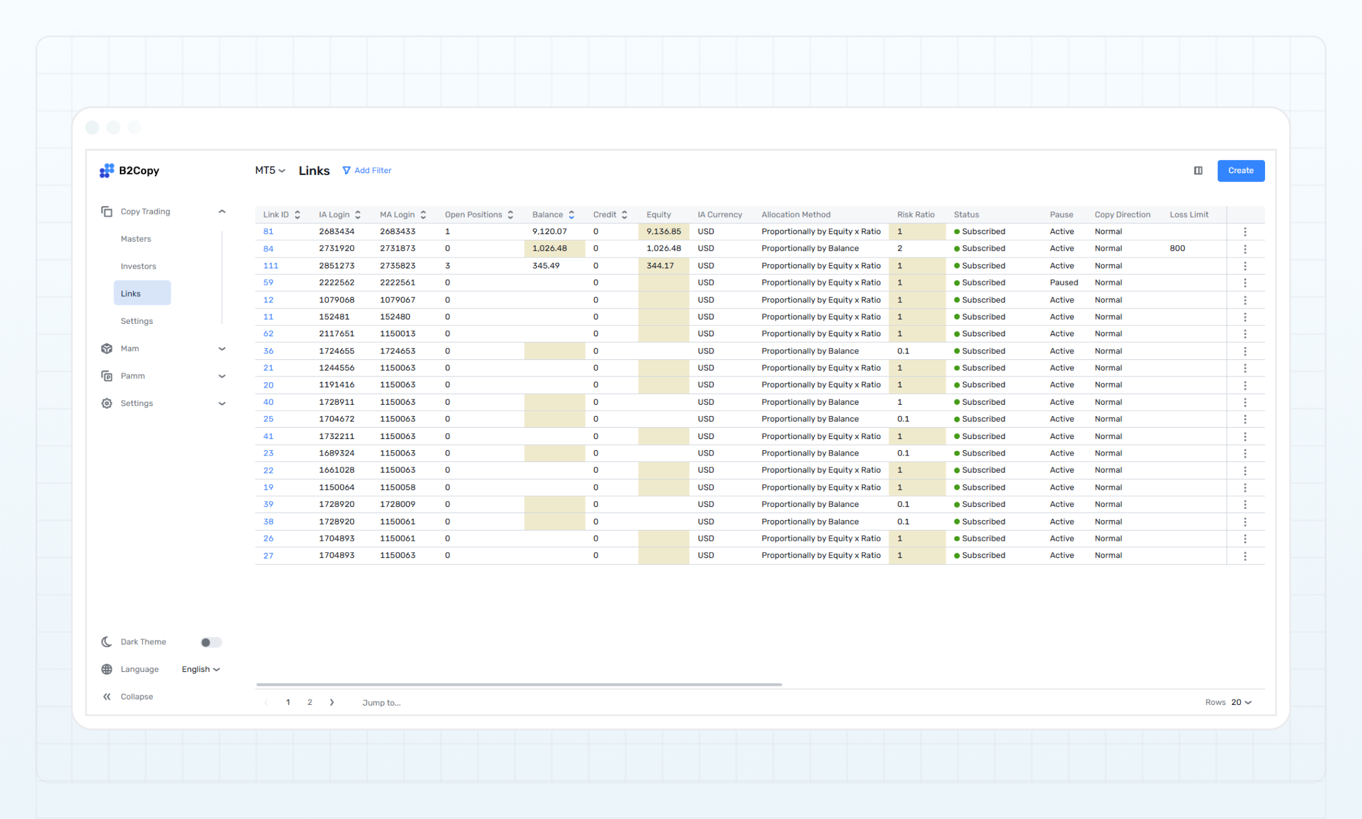Click next page arrow in pagination
This screenshot has height=819, width=1362.
click(332, 702)
